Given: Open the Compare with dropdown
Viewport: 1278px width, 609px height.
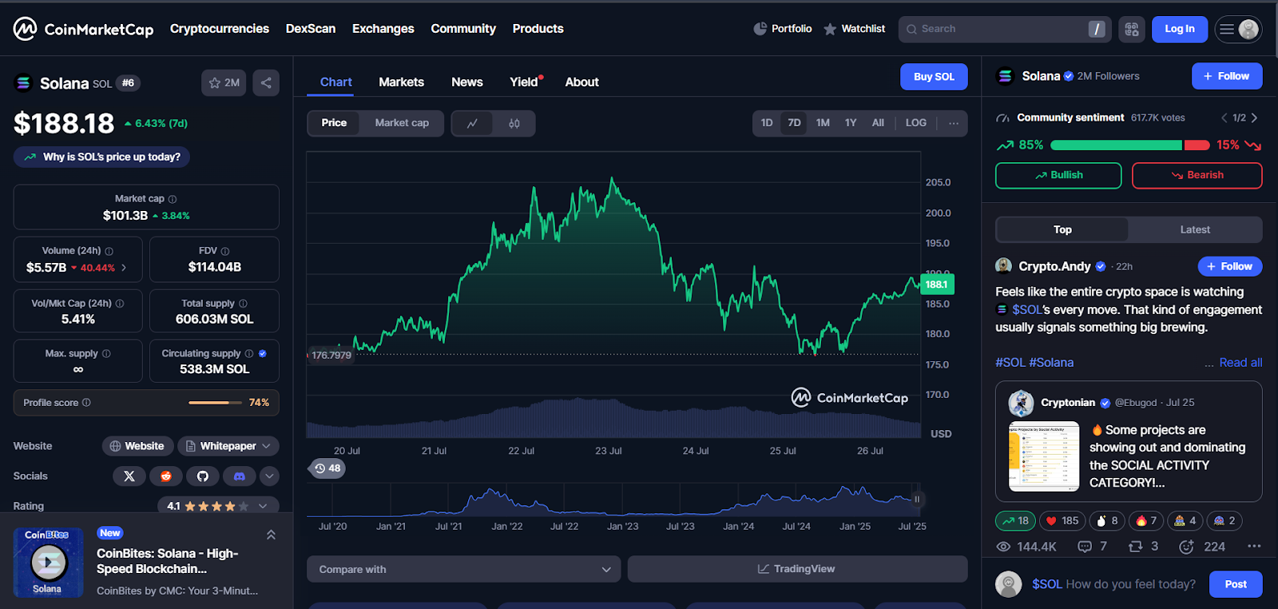Looking at the screenshot, I should click(463, 569).
